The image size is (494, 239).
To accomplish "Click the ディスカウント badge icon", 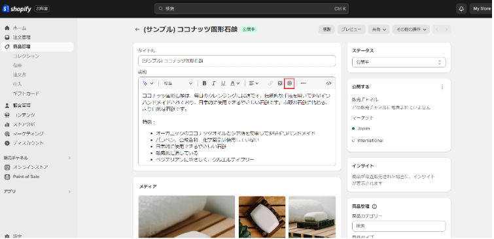I will (x=7, y=143).
